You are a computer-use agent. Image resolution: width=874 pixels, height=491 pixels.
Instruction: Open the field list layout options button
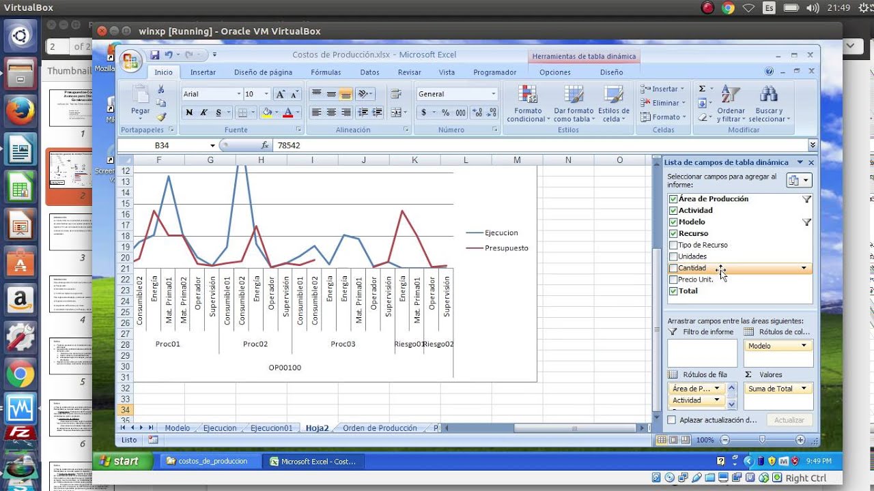[x=798, y=181]
